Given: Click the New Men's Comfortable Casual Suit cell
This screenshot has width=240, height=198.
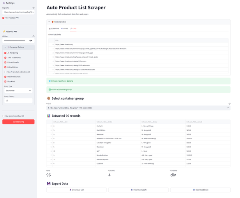Looking at the screenshot, I should 118,138.
